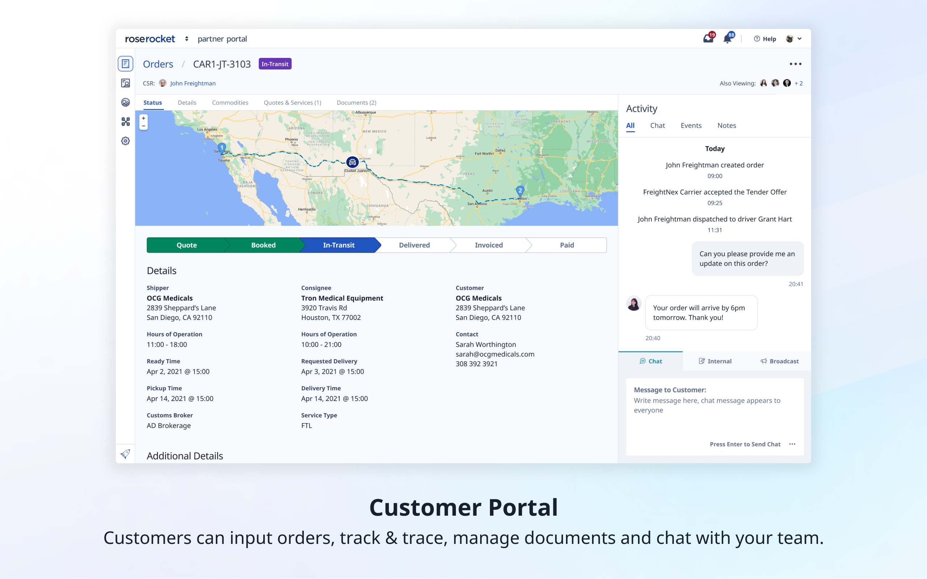Open the notifications bell icon
The width and height of the screenshot is (927, 579).
pyautogui.click(x=727, y=39)
